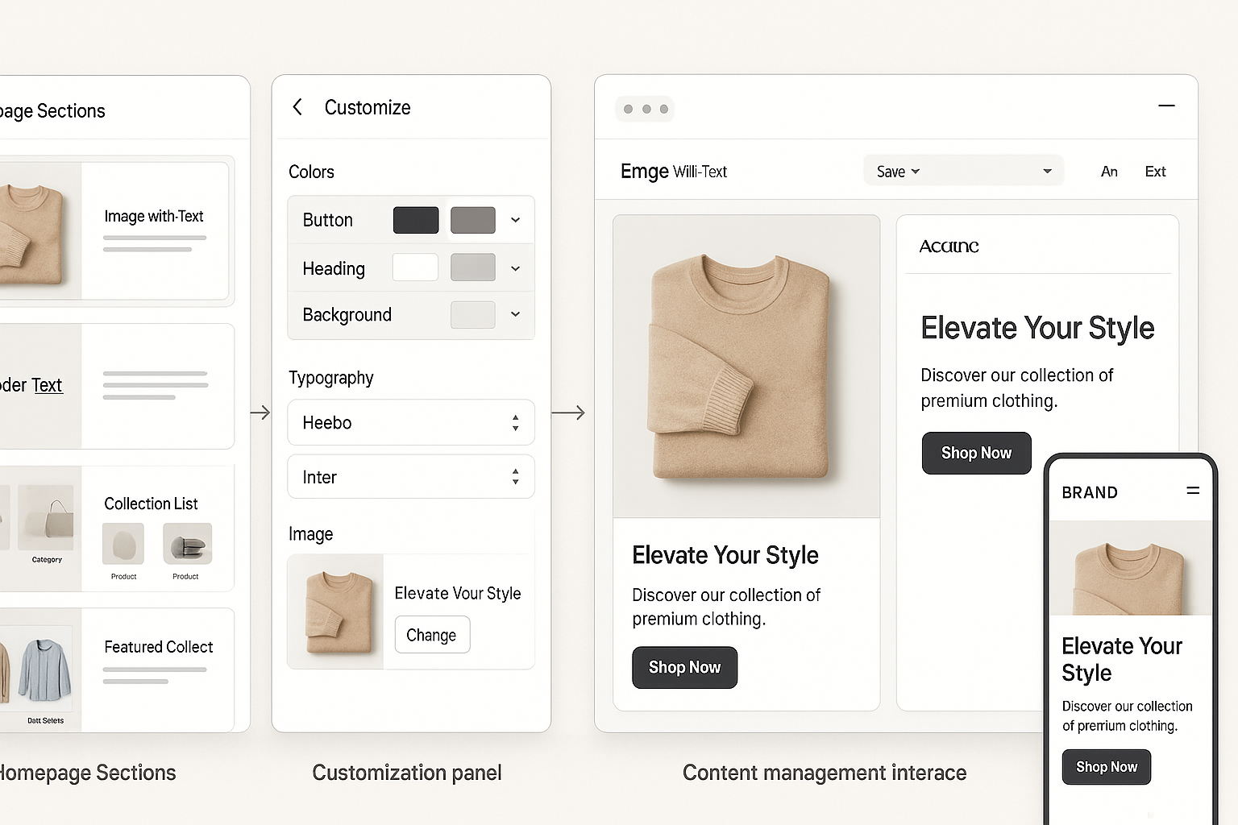This screenshot has height=825, width=1238.
Task: Click the three window dots
Action: click(x=645, y=109)
